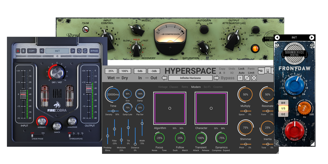Switch to the Cosmic reverb mode

pyautogui.click(x=218, y=87)
